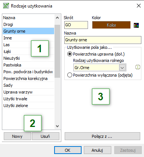This screenshot has height=157, width=144.
Task: Select Pow. podwórza i budynków row
Action: (29, 72)
